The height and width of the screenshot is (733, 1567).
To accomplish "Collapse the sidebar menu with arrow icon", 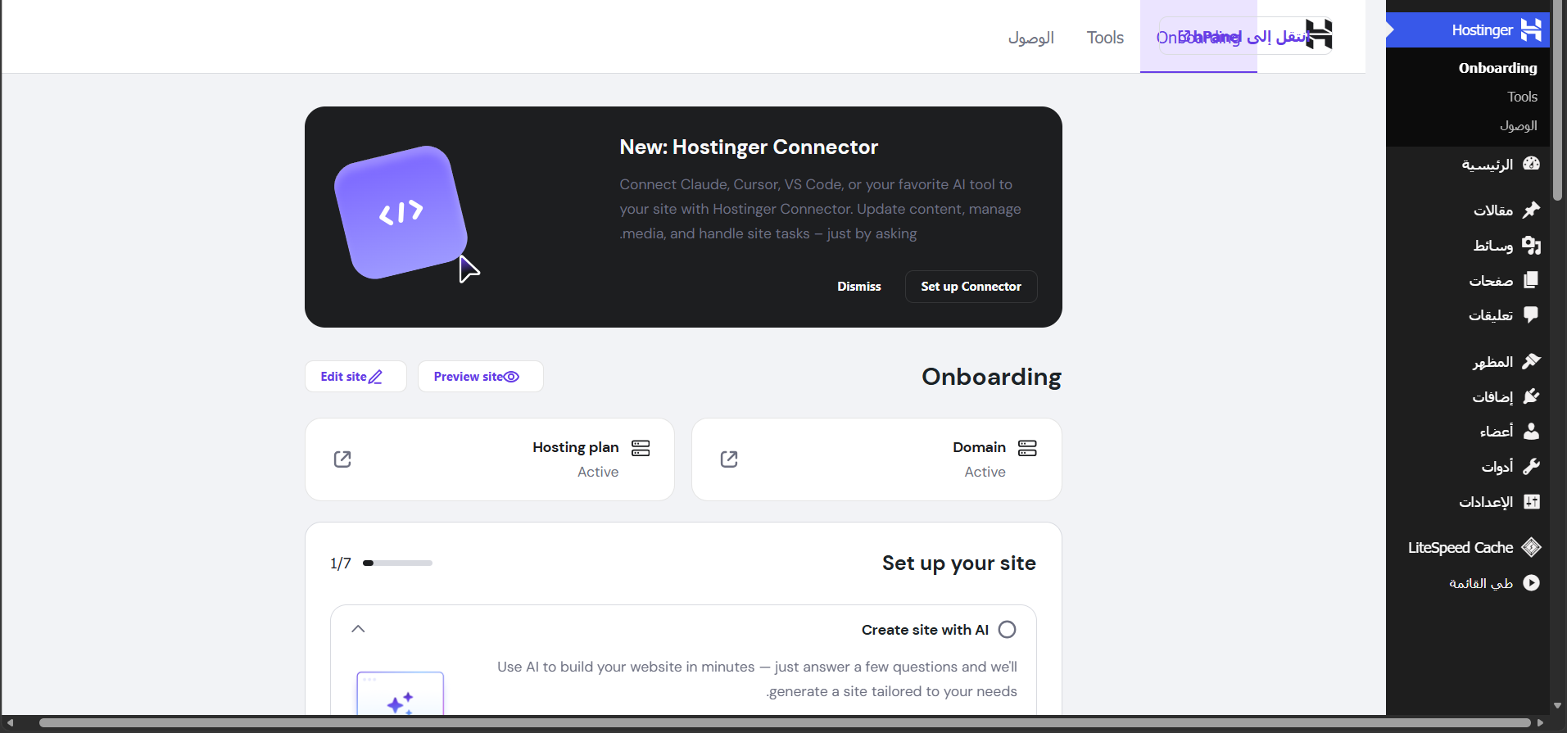I will pyautogui.click(x=1531, y=582).
